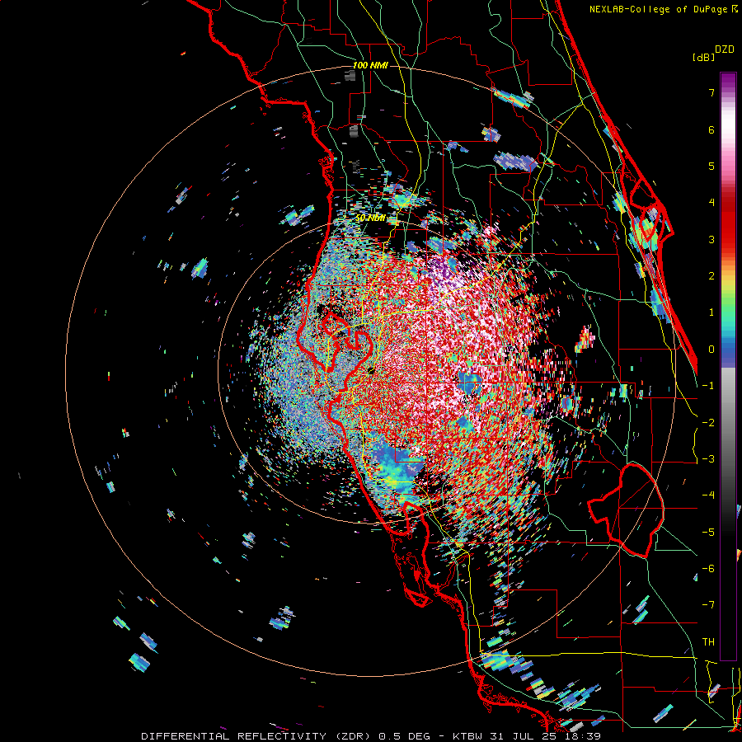
Task: Click the DZD legend title
Action: [x=725, y=49]
